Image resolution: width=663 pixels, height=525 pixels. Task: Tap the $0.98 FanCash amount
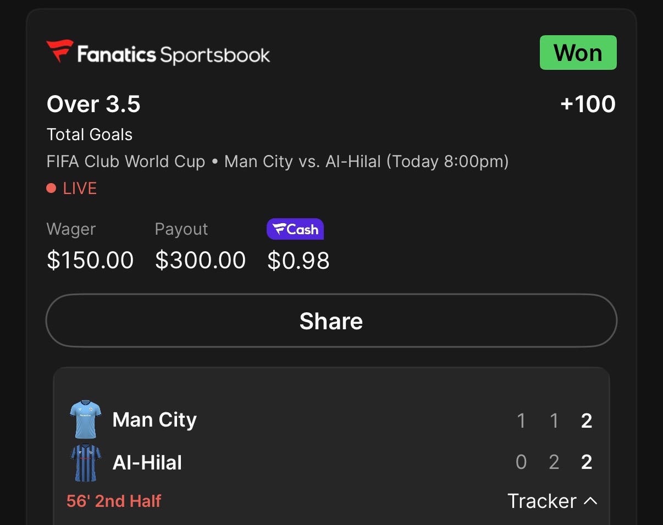[x=299, y=260]
